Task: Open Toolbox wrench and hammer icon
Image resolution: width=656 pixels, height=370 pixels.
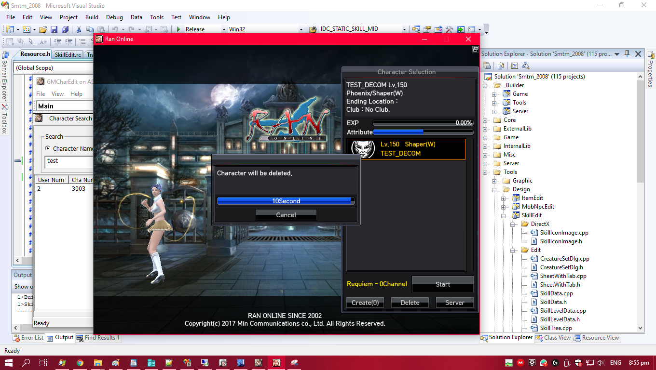Action: tap(450, 29)
